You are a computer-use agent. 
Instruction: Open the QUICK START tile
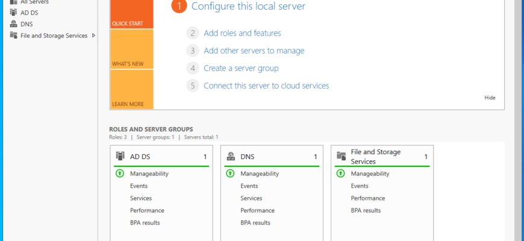tap(132, 14)
